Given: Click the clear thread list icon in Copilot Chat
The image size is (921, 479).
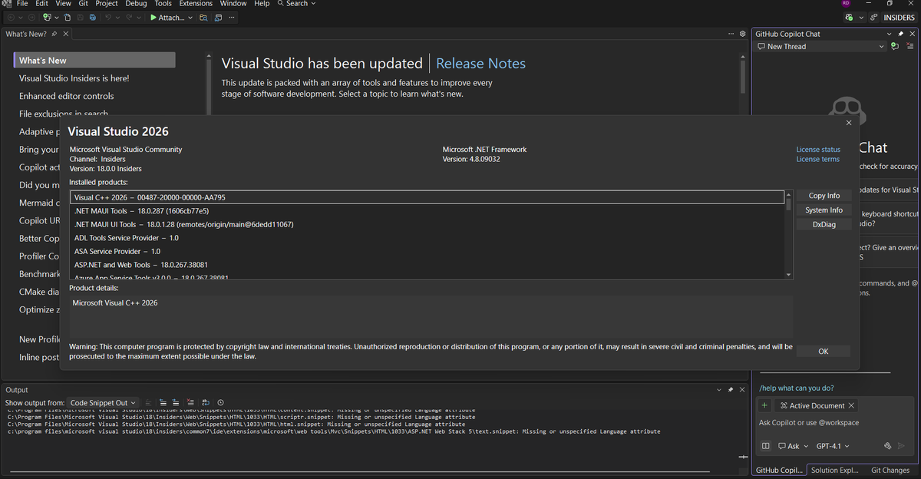Looking at the screenshot, I should (910, 46).
